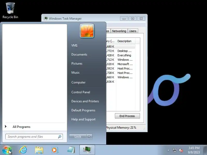Select the ',660 K' Windows process row
This screenshot has width=207, height=155.
point(121,77)
